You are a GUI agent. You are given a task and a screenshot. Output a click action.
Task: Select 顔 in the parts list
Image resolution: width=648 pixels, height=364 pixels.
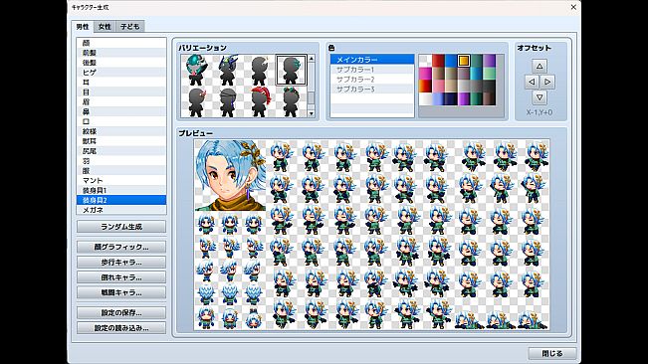coord(121,43)
